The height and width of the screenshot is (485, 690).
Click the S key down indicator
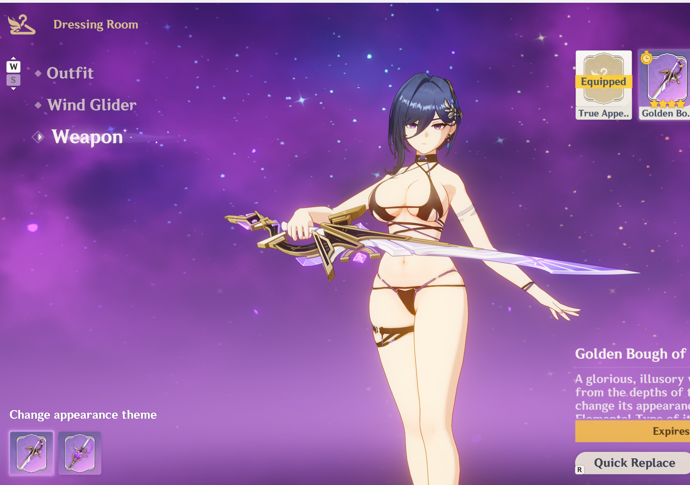[x=13, y=80]
